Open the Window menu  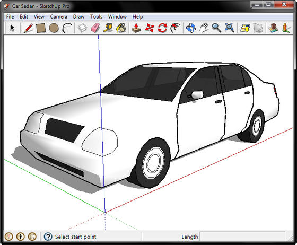pos(117,16)
